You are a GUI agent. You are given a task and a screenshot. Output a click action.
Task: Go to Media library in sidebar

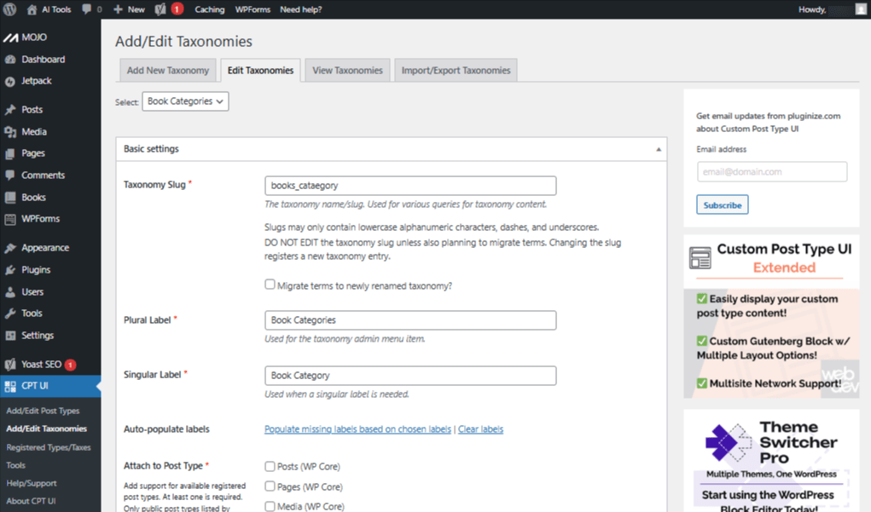tap(34, 132)
